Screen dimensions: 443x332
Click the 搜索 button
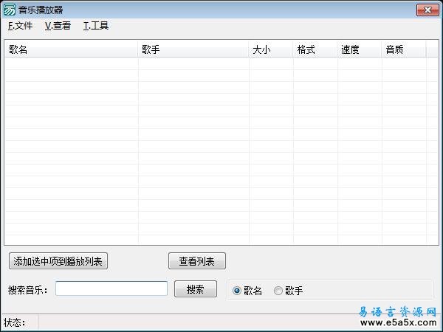(196, 288)
